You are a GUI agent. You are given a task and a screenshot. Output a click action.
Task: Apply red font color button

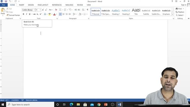pos(54,14)
